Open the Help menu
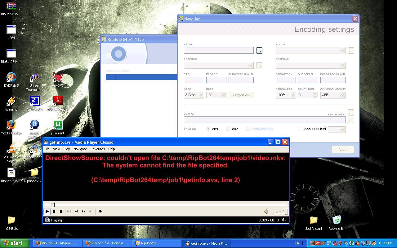This screenshot has height=249, width=397. (111, 149)
